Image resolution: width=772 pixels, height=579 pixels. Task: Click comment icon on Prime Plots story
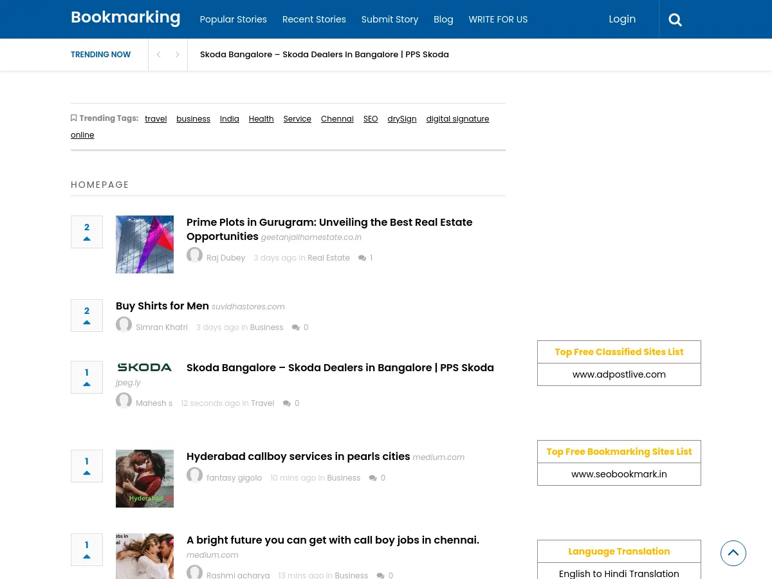click(362, 257)
